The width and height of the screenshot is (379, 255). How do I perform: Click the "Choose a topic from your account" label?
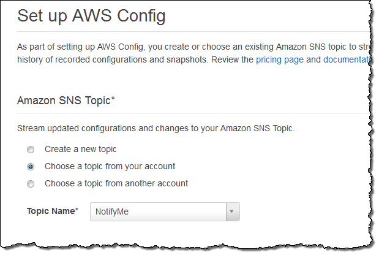(x=110, y=166)
